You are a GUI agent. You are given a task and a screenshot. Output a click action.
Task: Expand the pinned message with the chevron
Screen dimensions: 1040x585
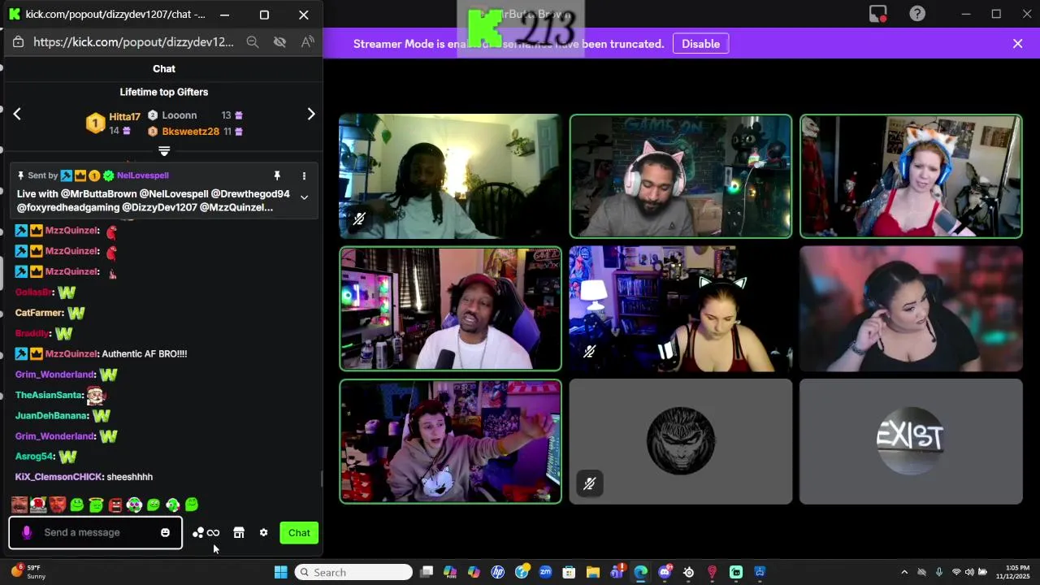pos(304,197)
